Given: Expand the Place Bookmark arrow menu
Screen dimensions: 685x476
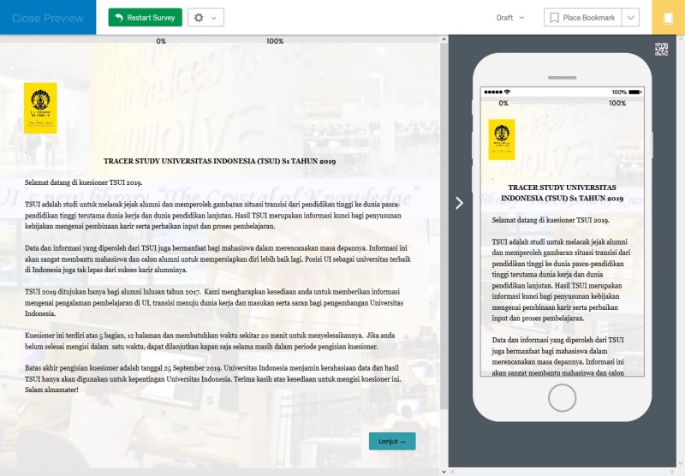Looking at the screenshot, I should tap(631, 17).
